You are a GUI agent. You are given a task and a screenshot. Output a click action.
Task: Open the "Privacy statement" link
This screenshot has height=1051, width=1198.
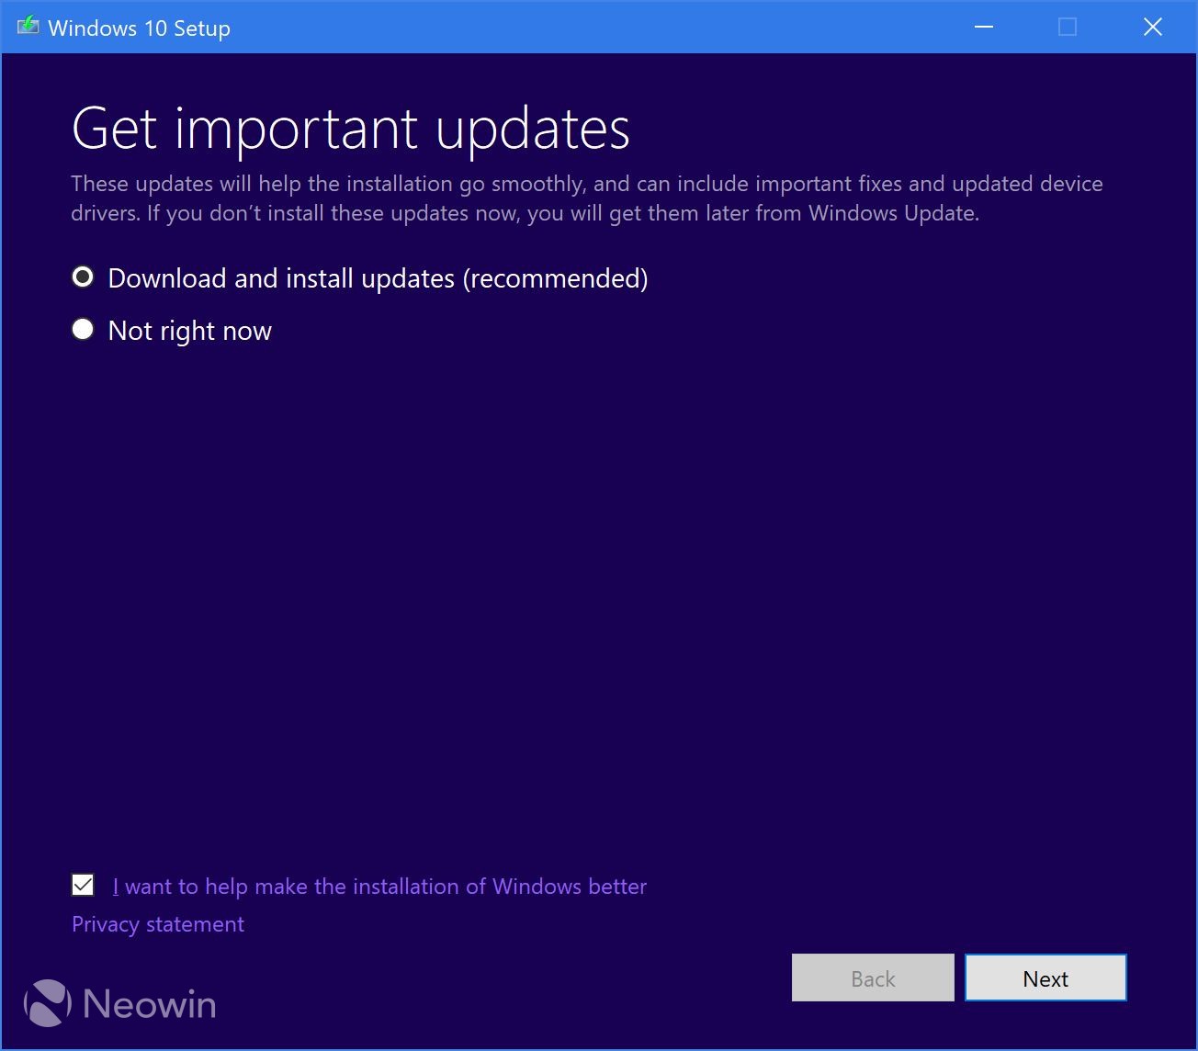[x=157, y=924]
